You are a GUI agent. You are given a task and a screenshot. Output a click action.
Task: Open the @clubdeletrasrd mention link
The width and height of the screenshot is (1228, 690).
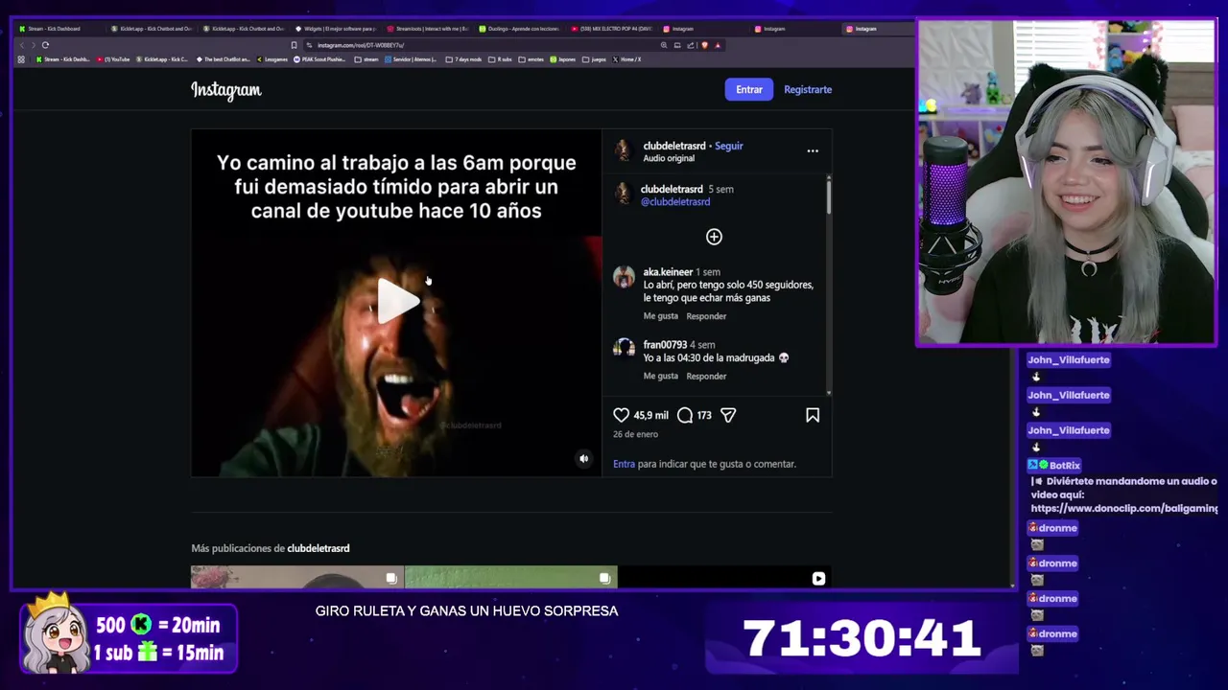tap(675, 202)
